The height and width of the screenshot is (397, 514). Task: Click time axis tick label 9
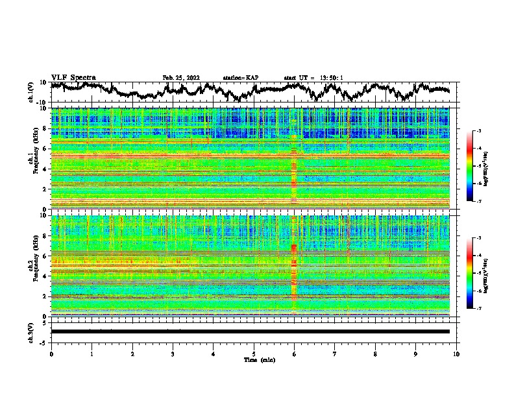click(x=415, y=354)
